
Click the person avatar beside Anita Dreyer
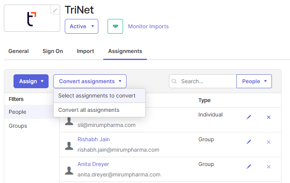69,171
